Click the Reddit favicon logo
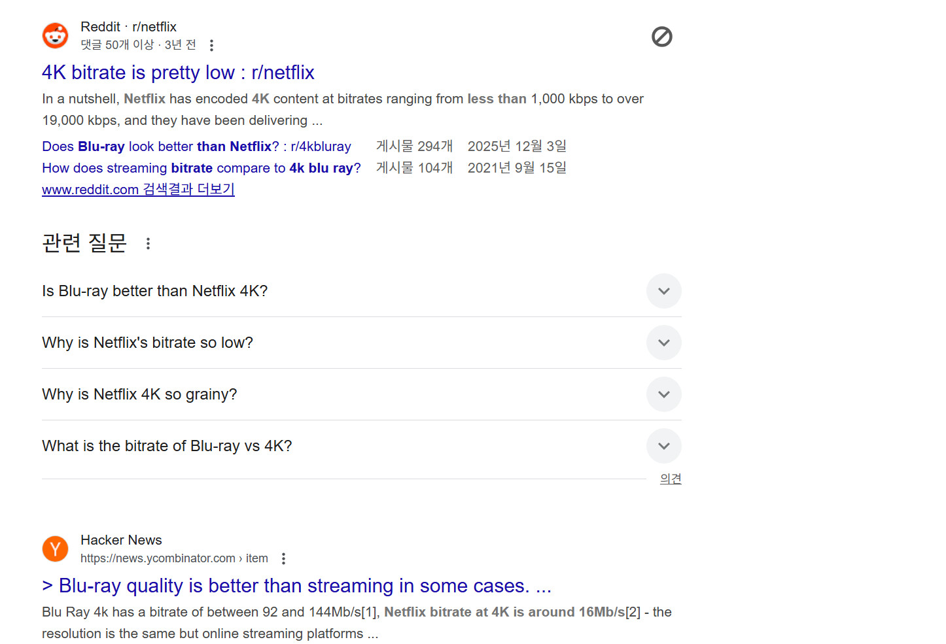 coord(55,35)
